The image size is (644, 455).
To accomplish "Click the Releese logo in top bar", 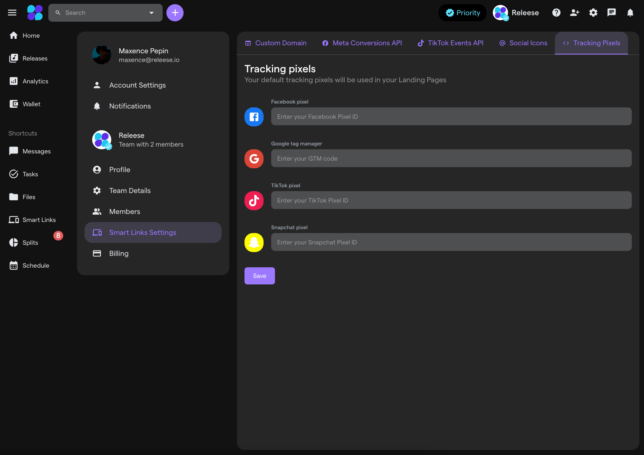I will [x=35, y=13].
